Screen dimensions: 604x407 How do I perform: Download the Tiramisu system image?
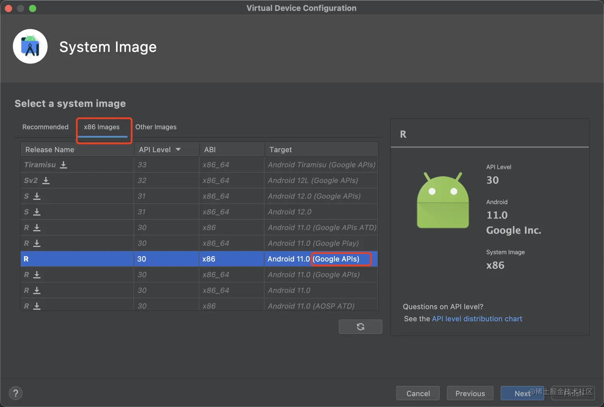(63, 165)
